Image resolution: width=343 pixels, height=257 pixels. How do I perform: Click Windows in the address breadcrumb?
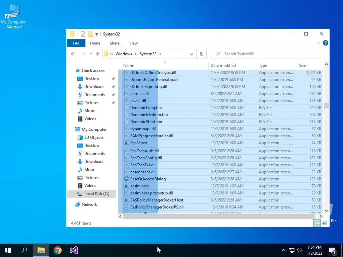(x=124, y=54)
